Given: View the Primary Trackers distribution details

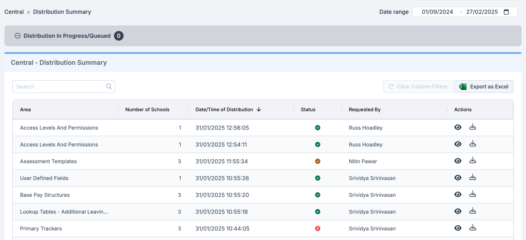Looking at the screenshot, I should tap(458, 228).
